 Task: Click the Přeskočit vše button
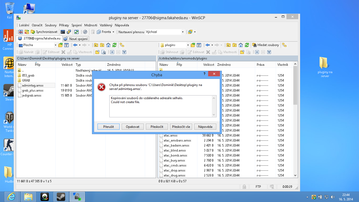[x=181, y=127]
